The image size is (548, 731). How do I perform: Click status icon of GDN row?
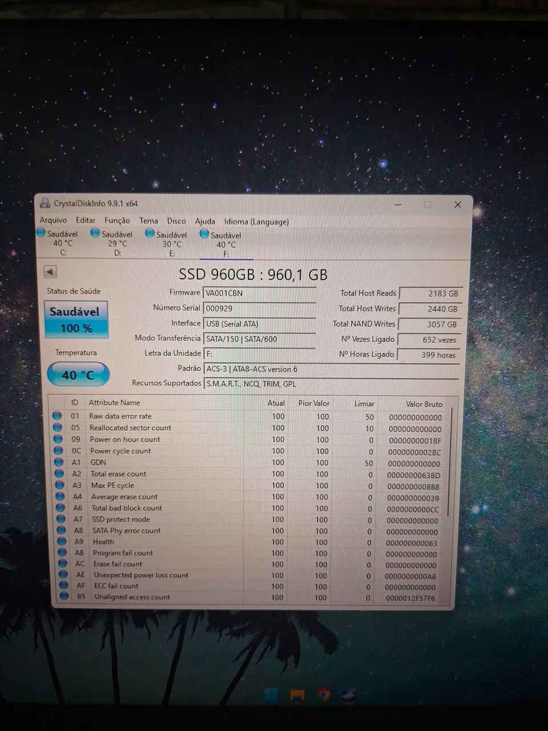point(59,461)
